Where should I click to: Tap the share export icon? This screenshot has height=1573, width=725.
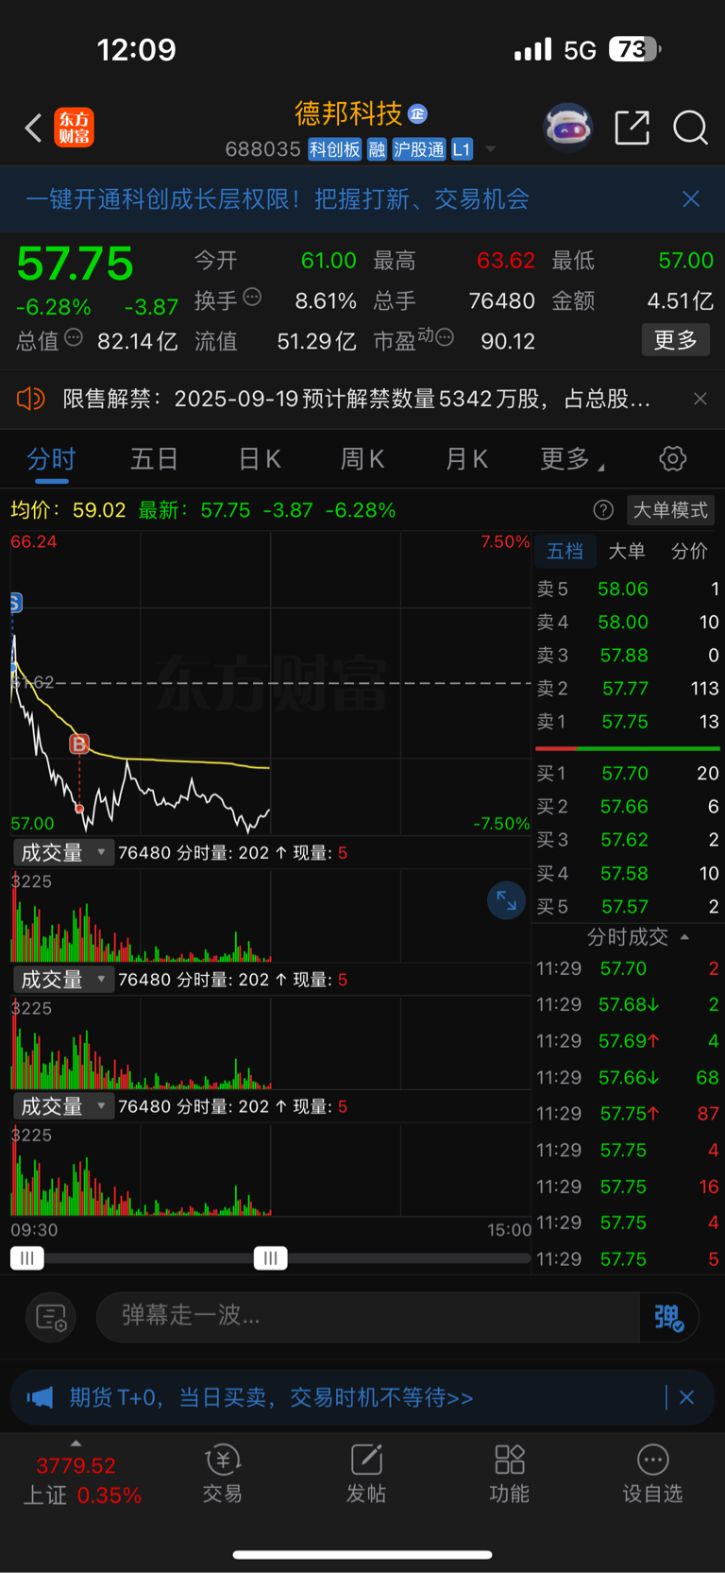tap(632, 128)
